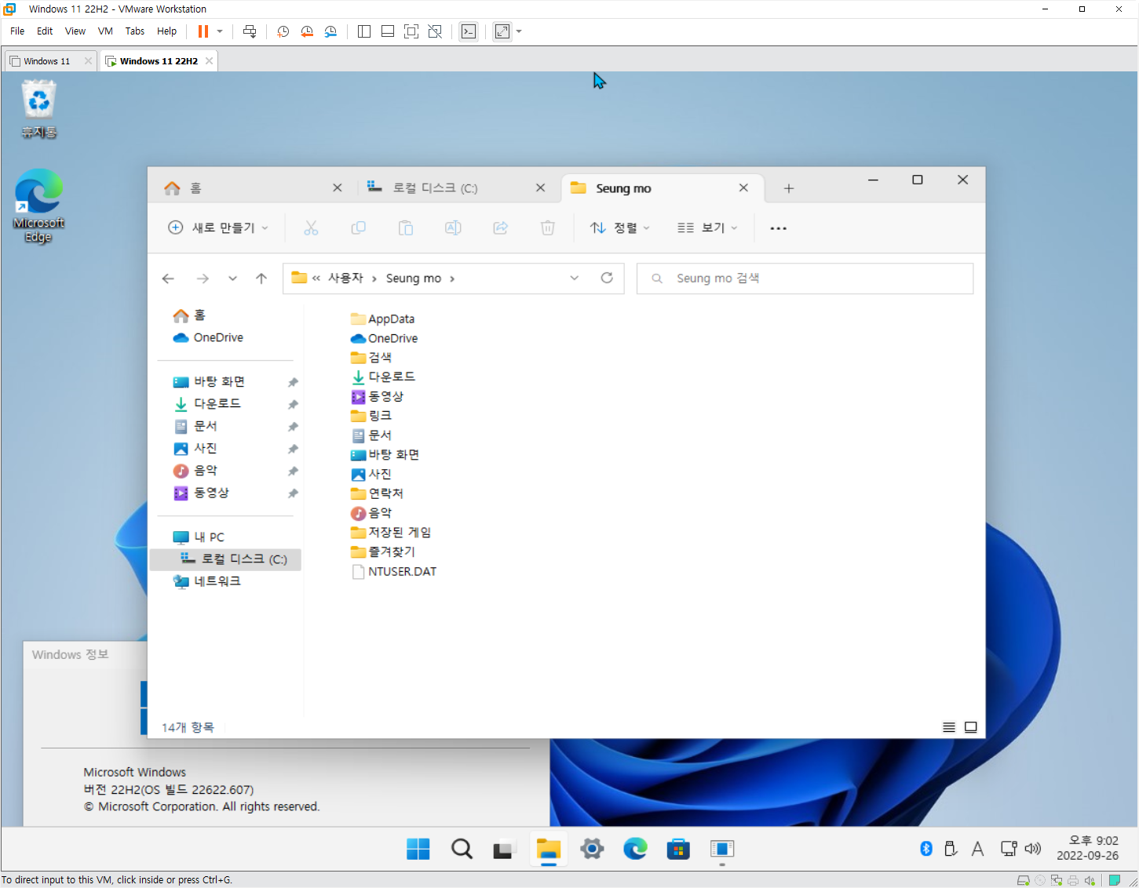Open the Recycle Bin desktop icon
This screenshot has height=888, width=1139.
[x=38, y=109]
